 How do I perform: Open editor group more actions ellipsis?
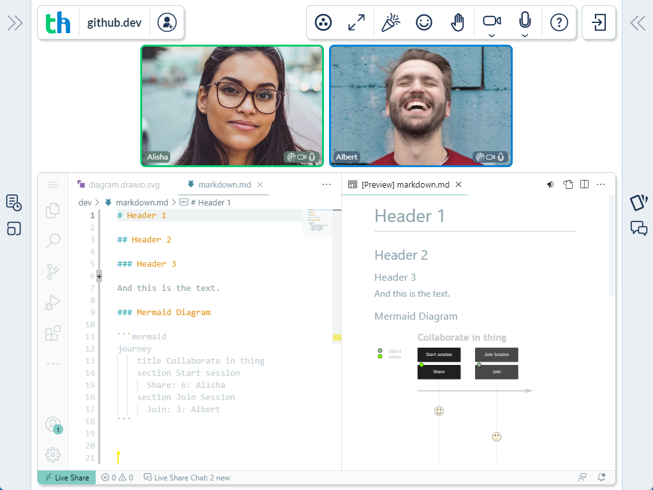[x=326, y=184]
